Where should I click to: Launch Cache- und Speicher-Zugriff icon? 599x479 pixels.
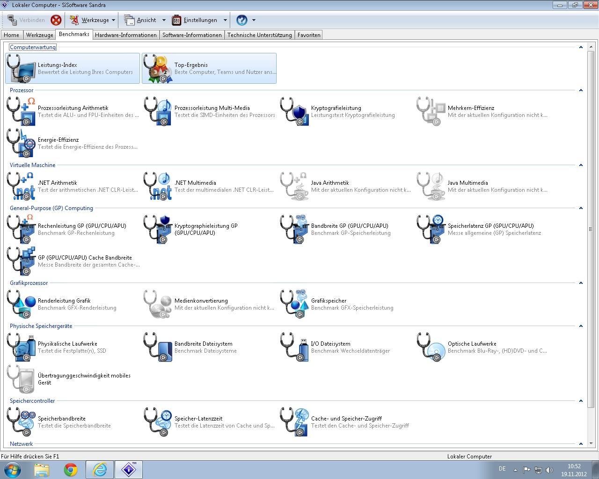[295, 422]
